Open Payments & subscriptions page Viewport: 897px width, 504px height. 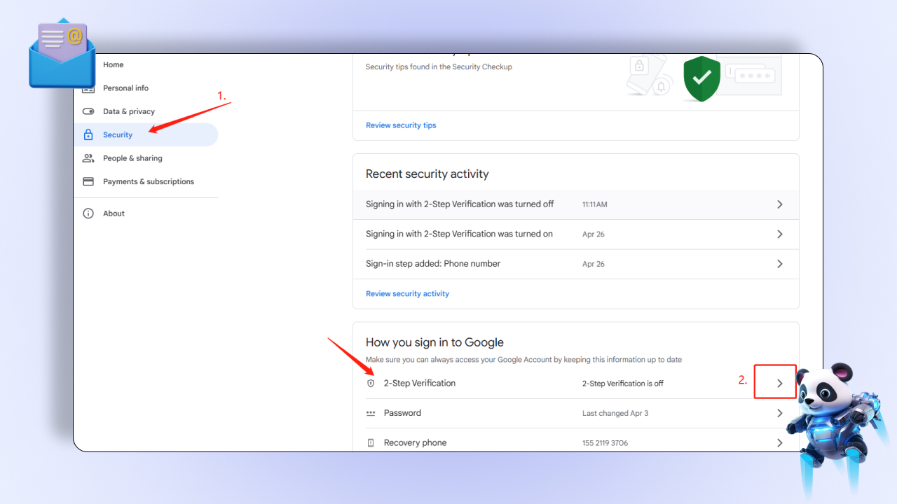pyautogui.click(x=149, y=181)
